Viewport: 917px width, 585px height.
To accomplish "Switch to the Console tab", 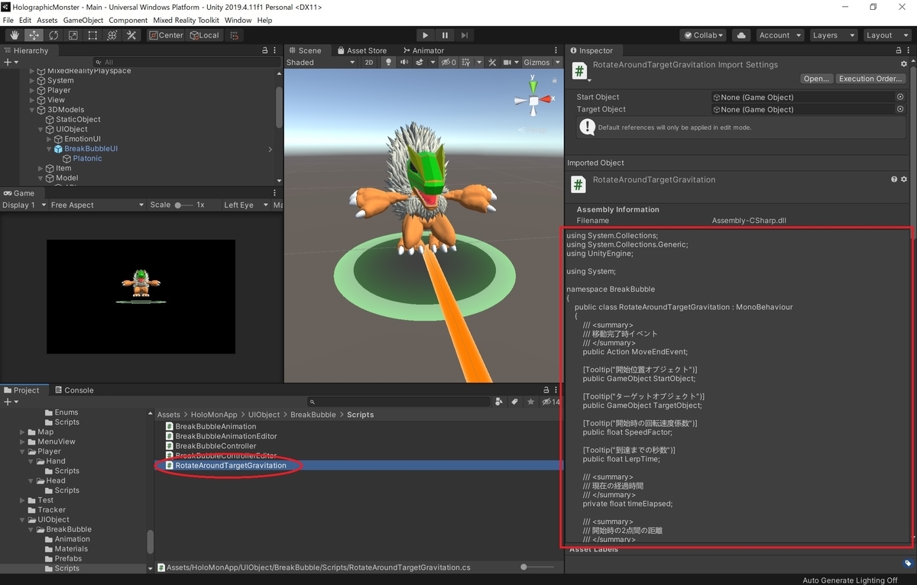I will tap(73, 390).
